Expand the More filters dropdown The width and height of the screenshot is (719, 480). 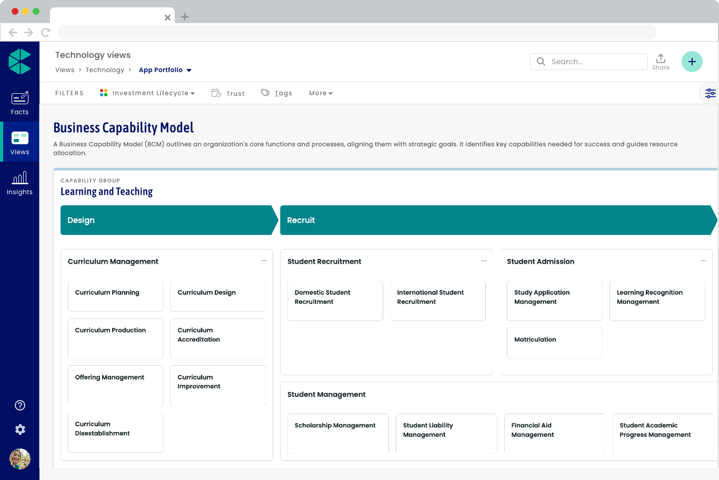click(321, 93)
